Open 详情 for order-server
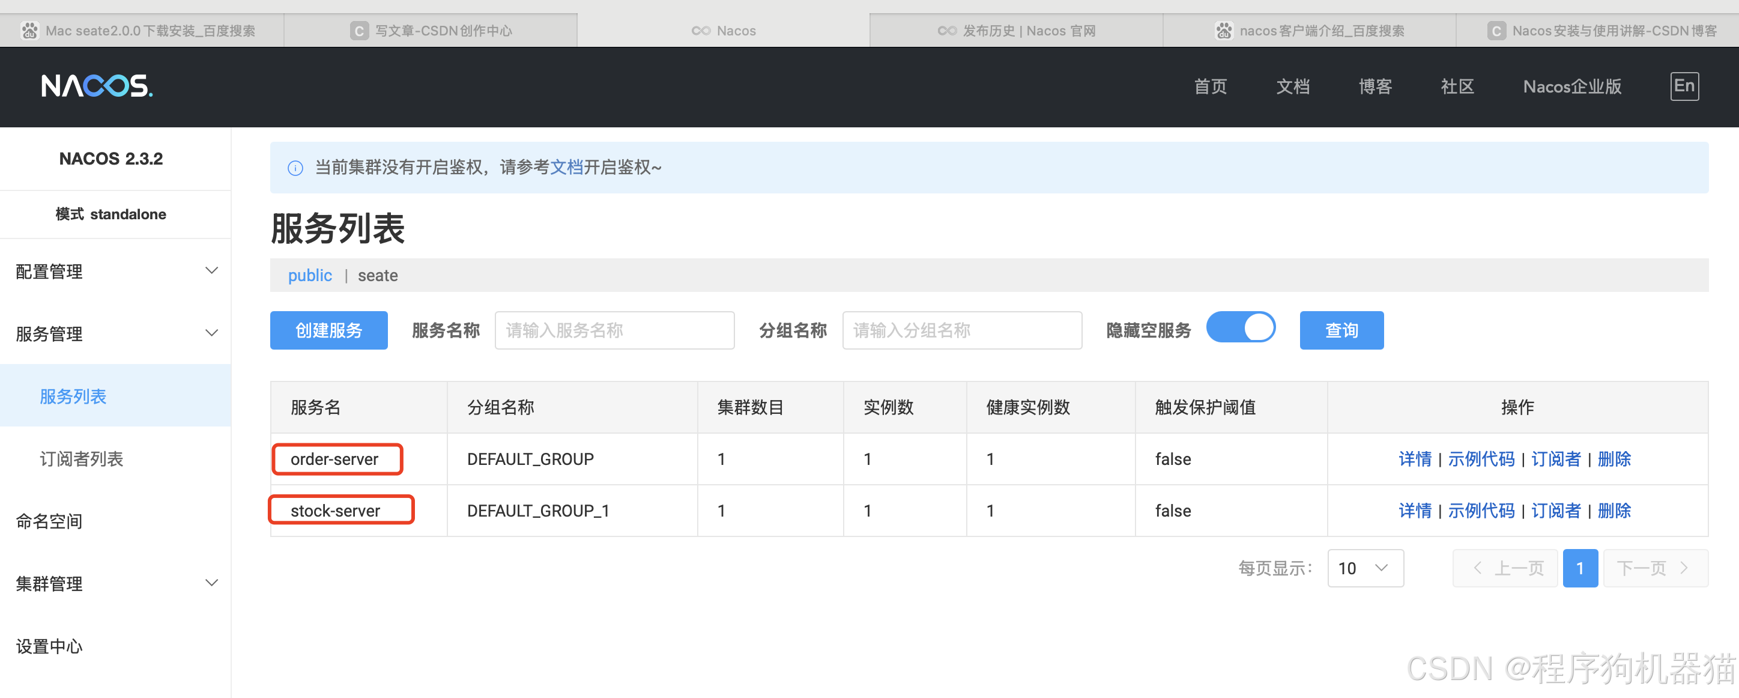Image resolution: width=1739 pixels, height=698 pixels. coord(1414,459)
